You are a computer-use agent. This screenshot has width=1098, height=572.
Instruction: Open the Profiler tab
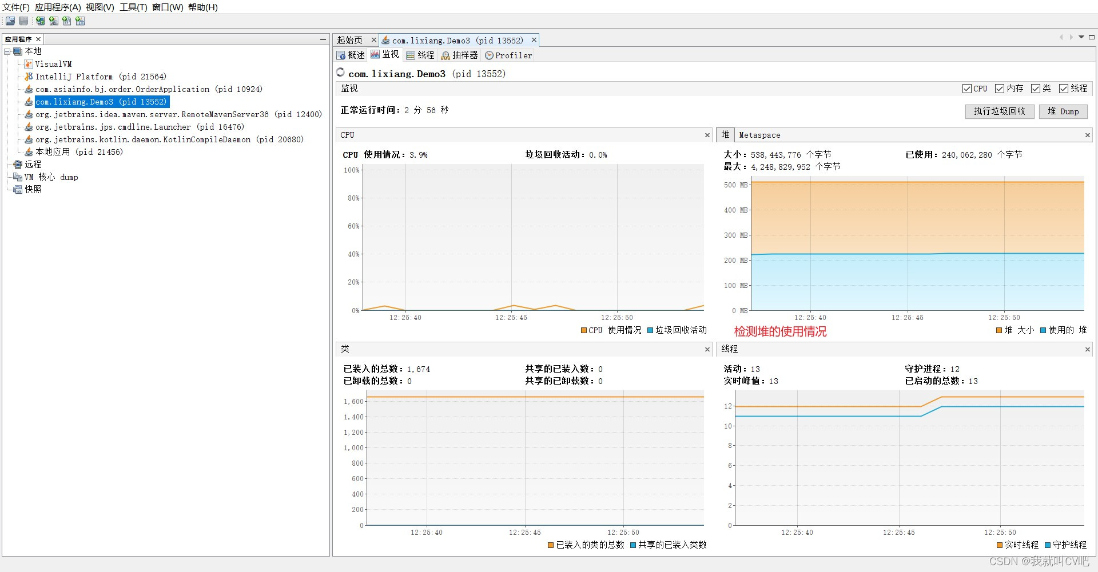click(x=508, y=55)
